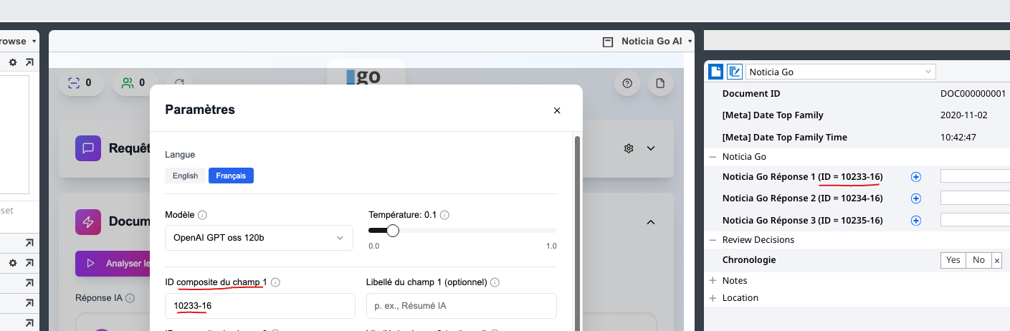This screenshot has height=331, width=1010.
Task: Focus the Noticia Go Réponse 3 text field
Action: 975,220
